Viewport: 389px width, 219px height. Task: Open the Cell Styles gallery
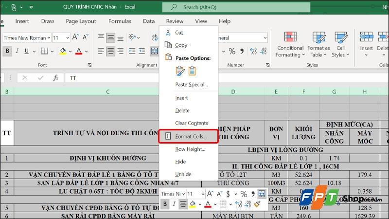click(x=341, y=45)
